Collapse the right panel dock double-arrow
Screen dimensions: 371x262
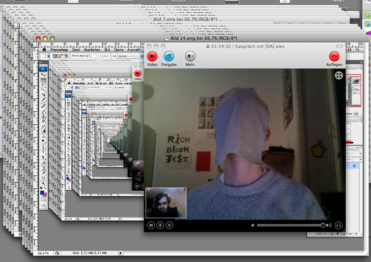pyautogui.click(x=361, y=63)
